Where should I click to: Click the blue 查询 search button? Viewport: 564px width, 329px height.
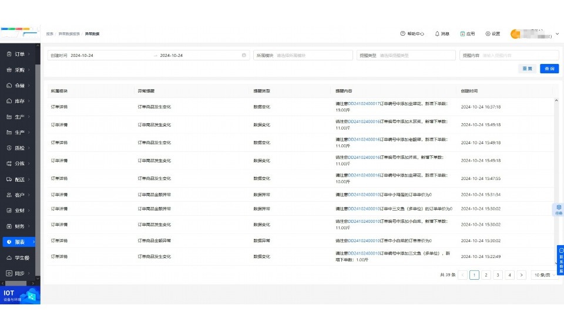click(x=549, y=69)
